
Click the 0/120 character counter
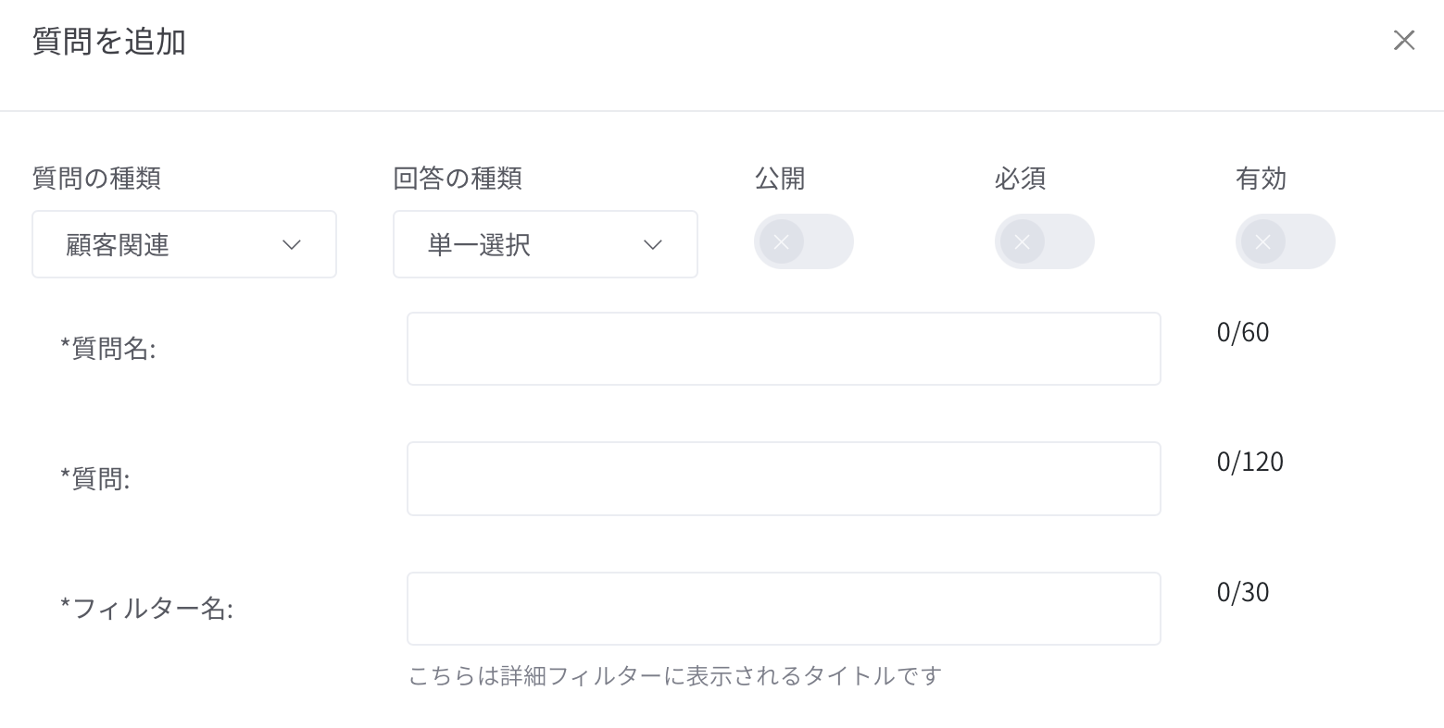point(1250,462)
